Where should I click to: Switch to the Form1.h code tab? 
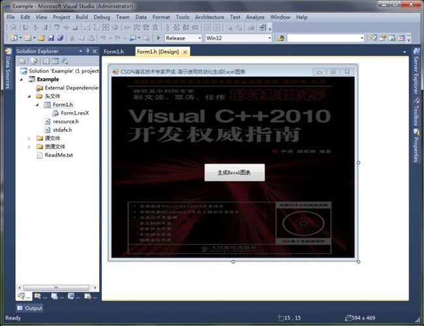click(114, 52)
